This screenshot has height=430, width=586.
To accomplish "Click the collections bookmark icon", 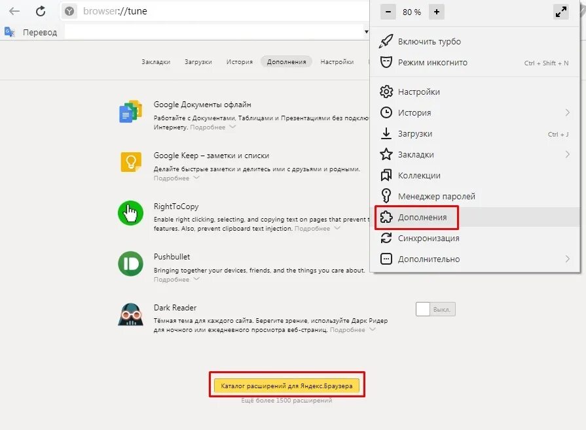I will pyautogui.click(x=386, y=175).
